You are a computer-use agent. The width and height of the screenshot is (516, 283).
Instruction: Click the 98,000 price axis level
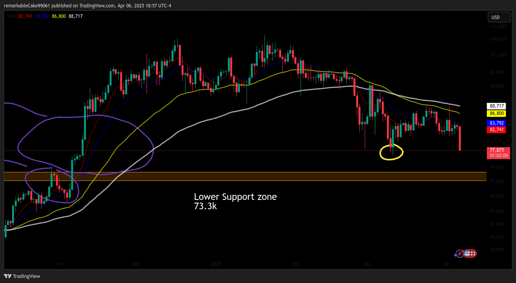(498, 72)
